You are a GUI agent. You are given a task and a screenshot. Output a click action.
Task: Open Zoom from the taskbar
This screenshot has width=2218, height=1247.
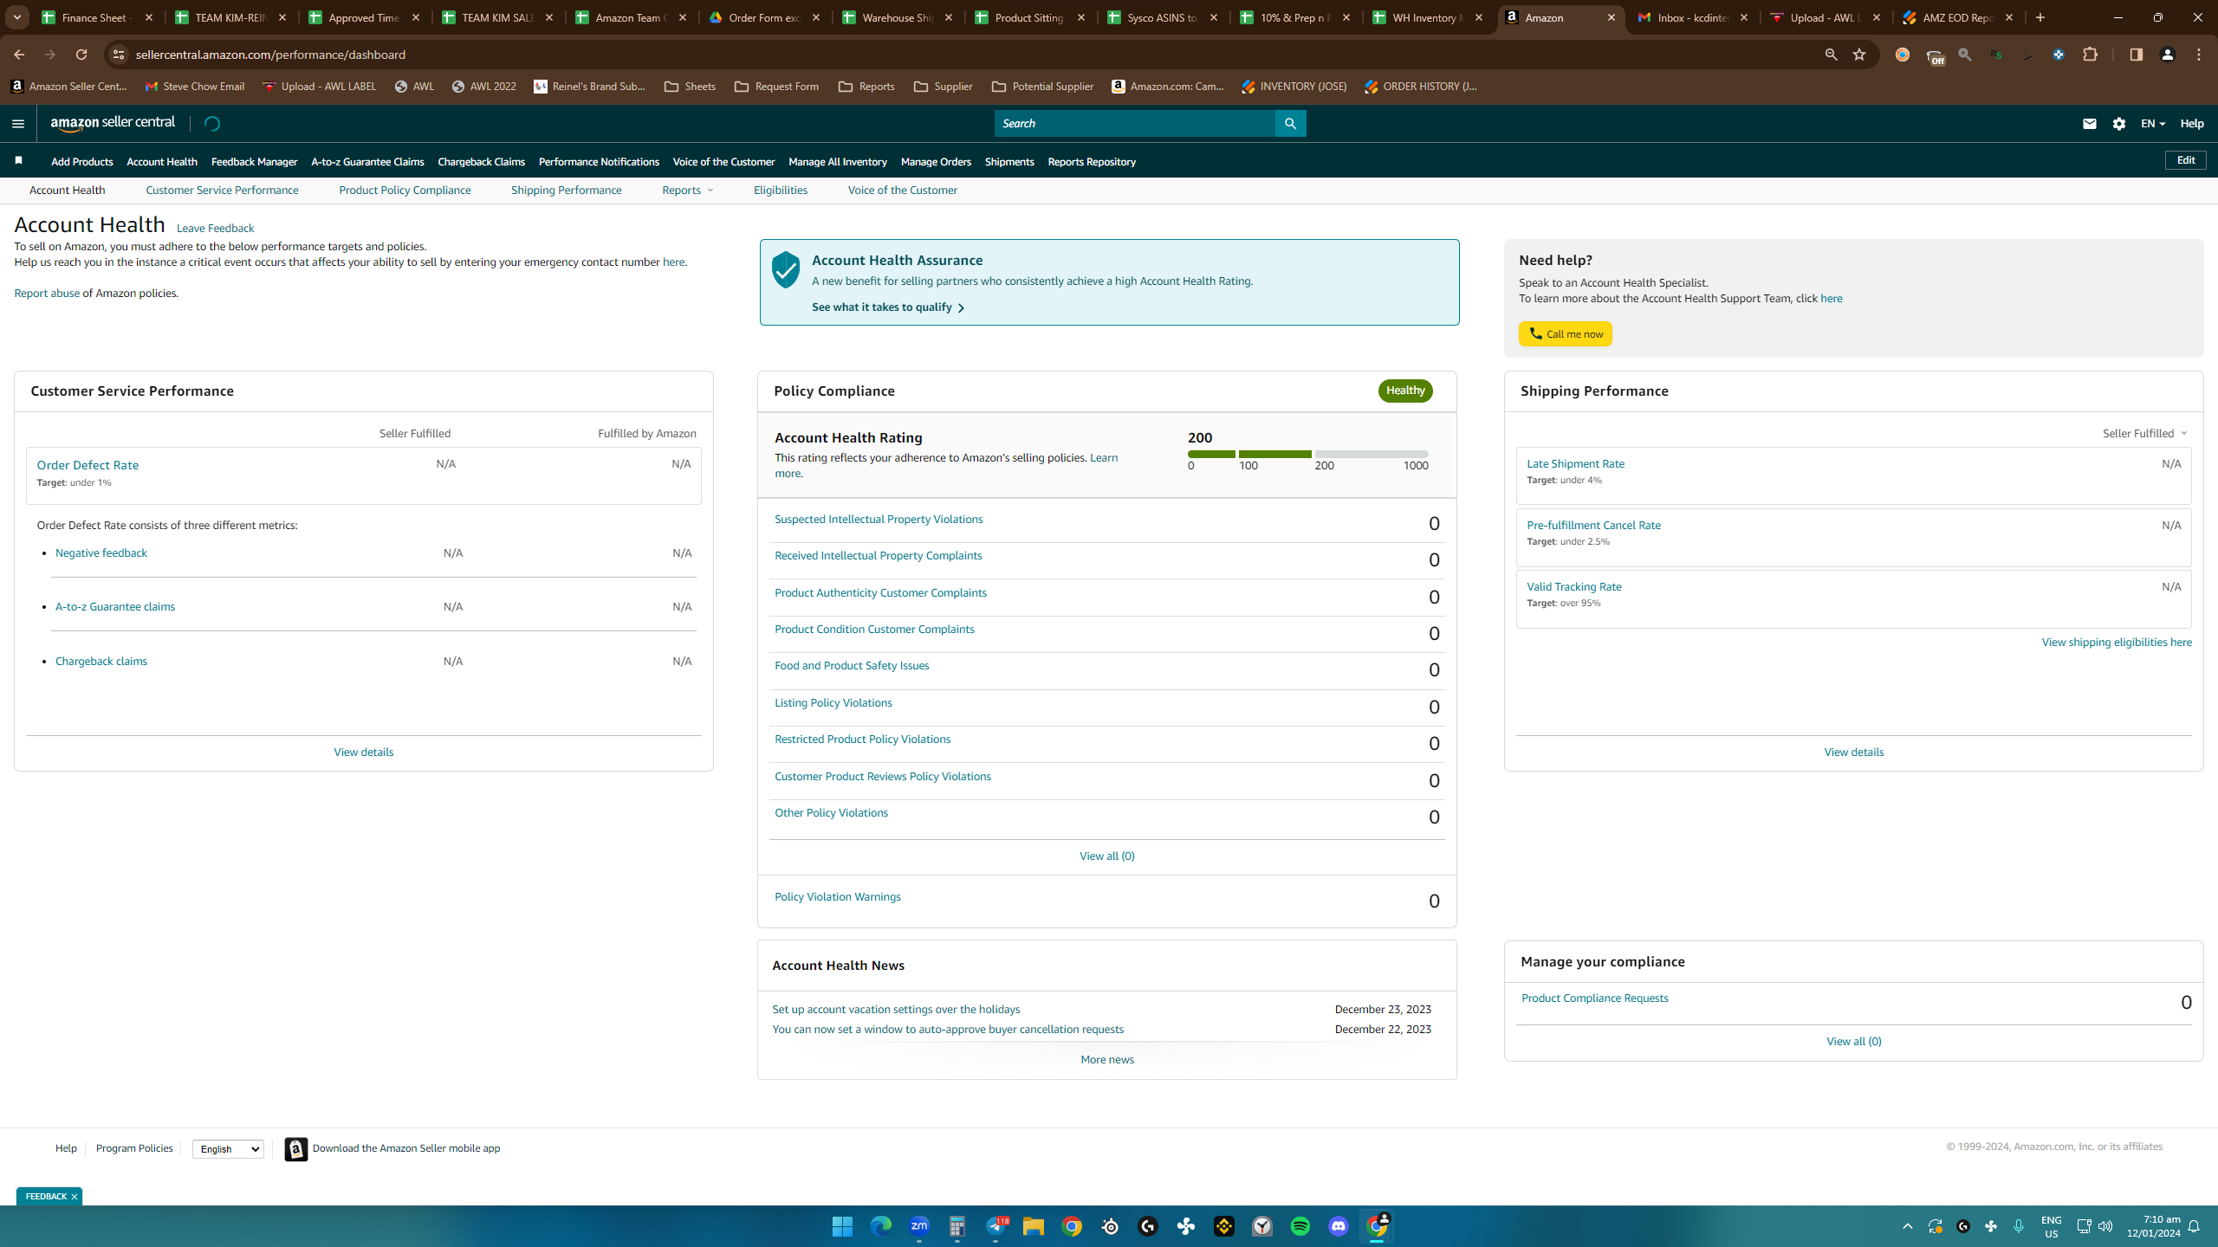point(919,1226)
